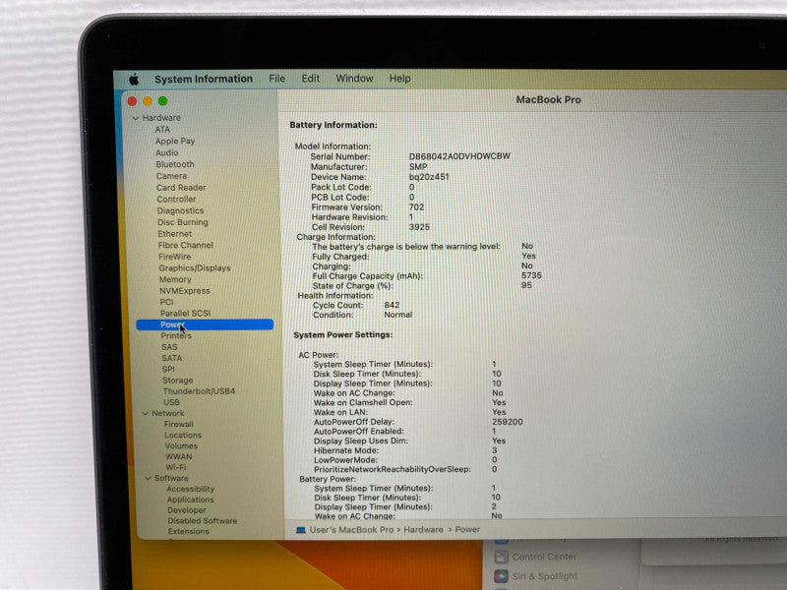Select Ethernet in the sidebar

click(x=175, y=234)
